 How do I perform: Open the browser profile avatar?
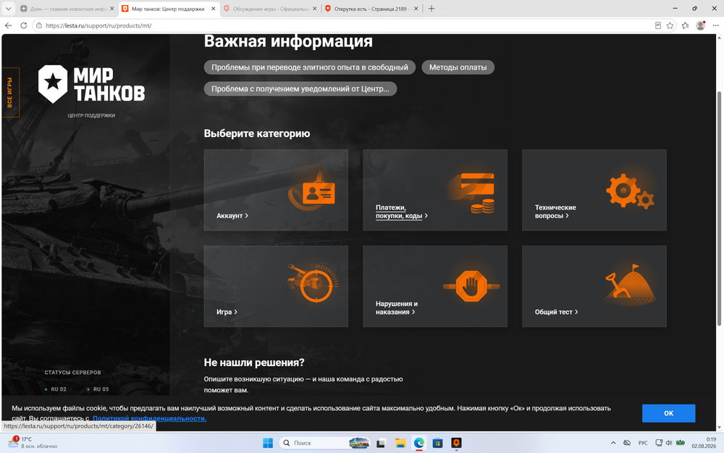pyautogui.click(x=700, y=25)
